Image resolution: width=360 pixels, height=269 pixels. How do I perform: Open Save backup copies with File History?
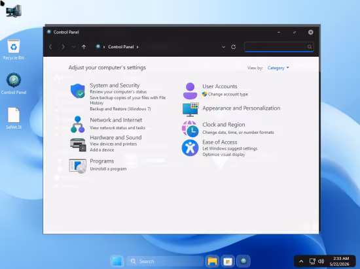click(x=128, y=101)
